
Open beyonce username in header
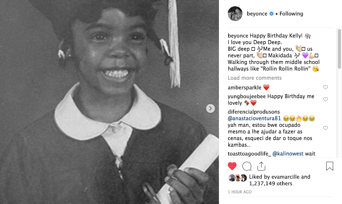(257, 14)
